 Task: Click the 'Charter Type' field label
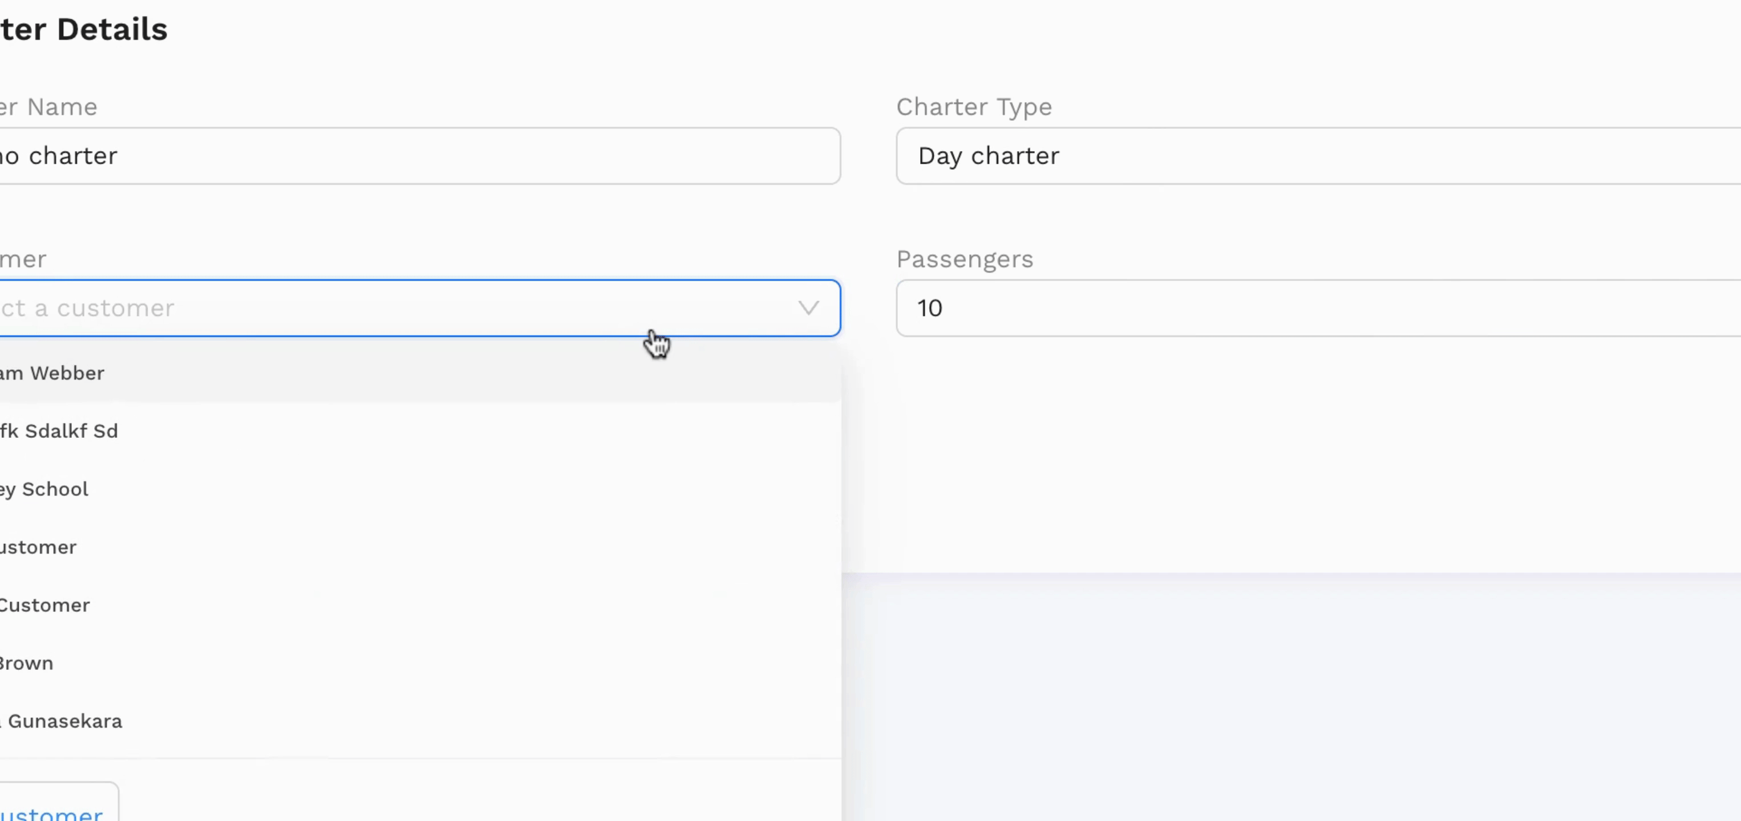pos(974,107)
